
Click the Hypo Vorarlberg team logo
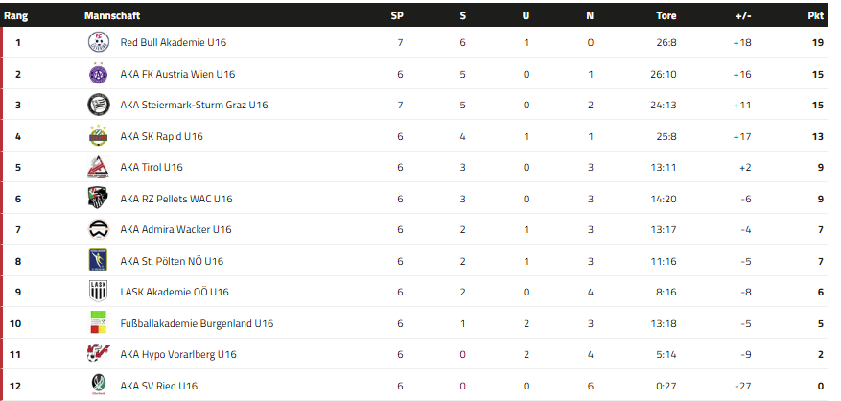(x=98, y=354)
